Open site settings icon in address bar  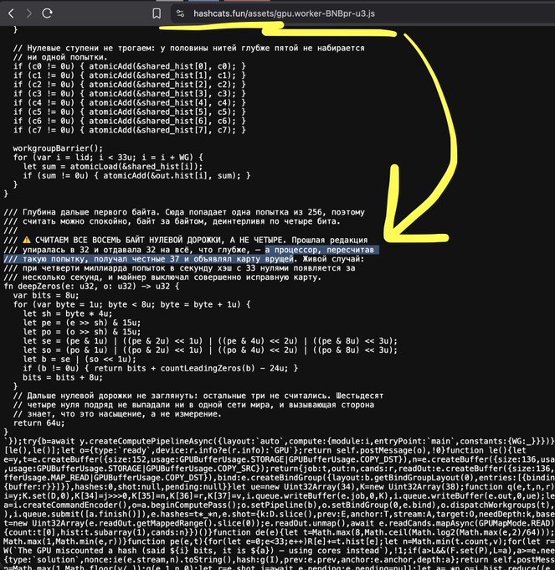coord(180,13)
